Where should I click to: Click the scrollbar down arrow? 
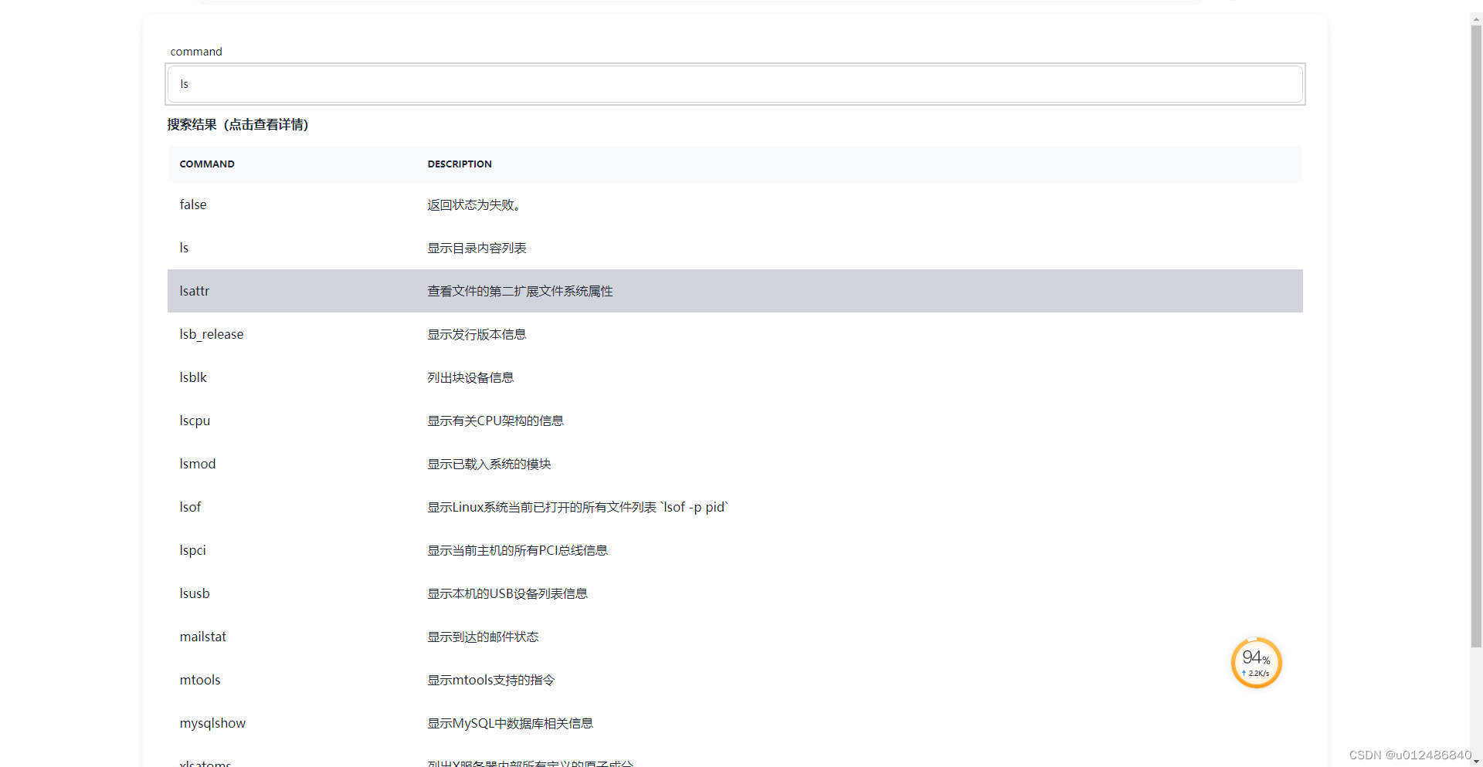pos(1476,762)
